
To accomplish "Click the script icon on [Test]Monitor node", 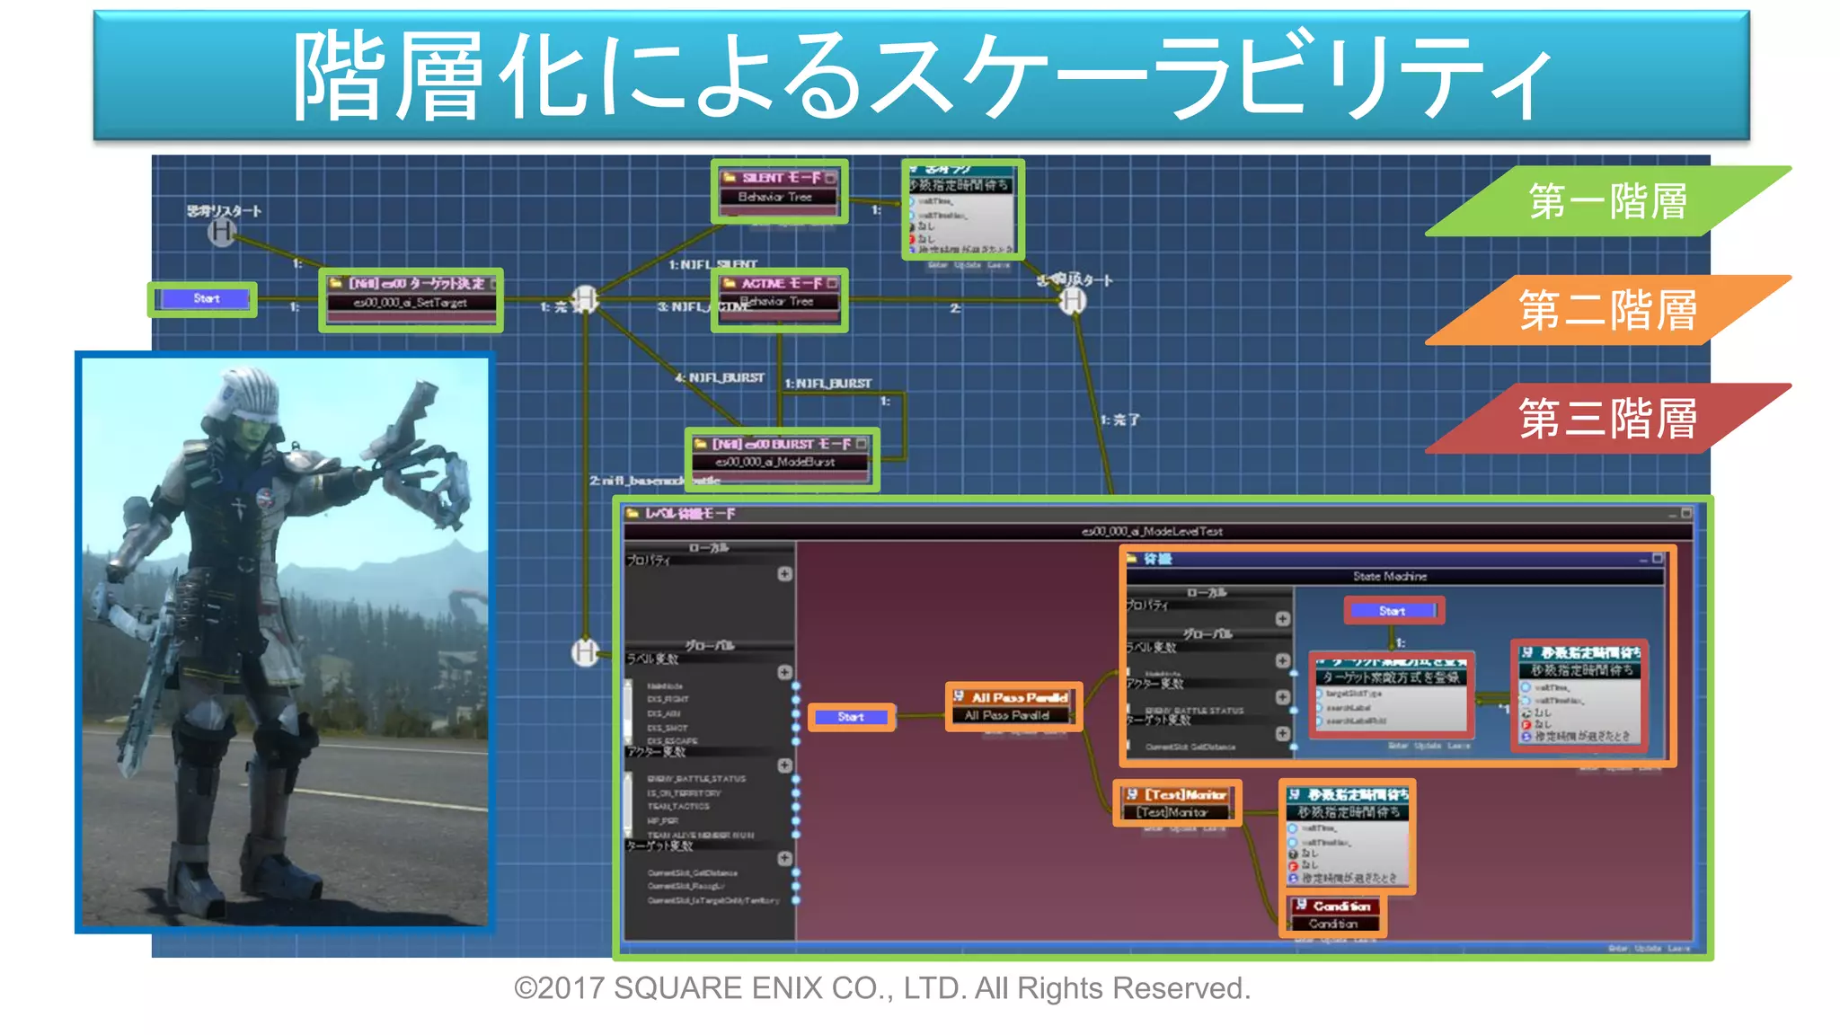I will [x=1131, y=794].
